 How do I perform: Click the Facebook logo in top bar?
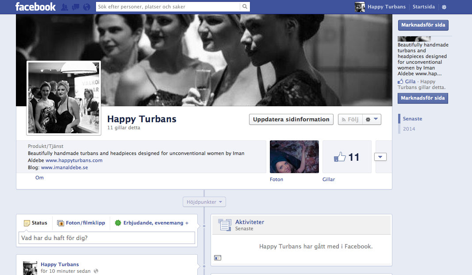(35, 7)
